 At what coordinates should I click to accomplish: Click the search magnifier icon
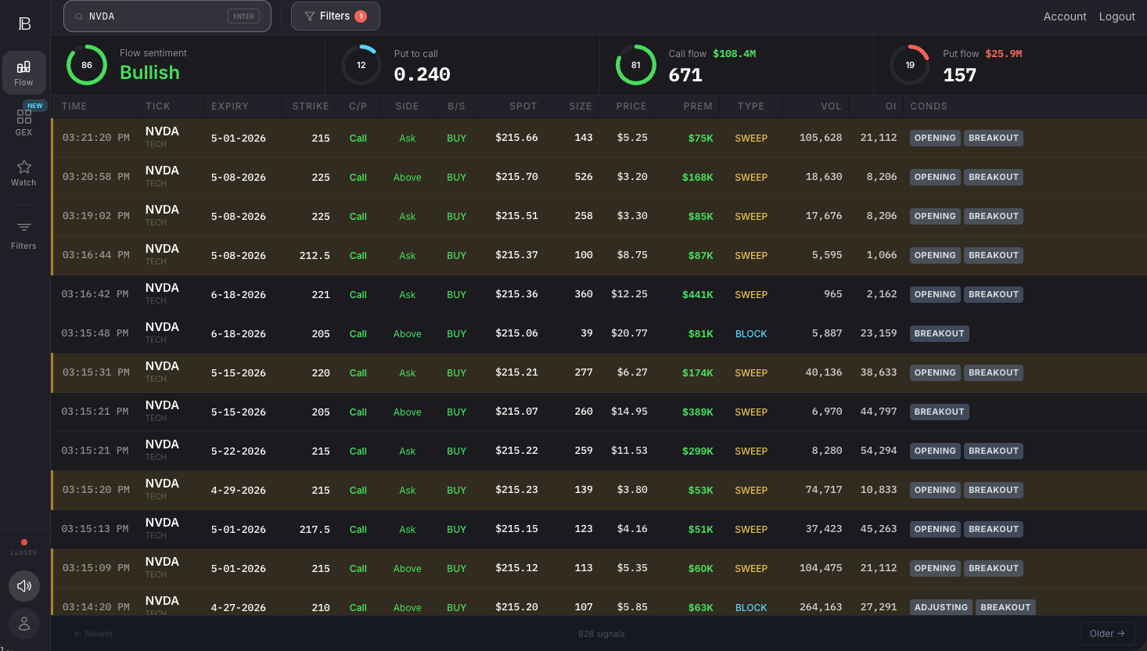click(79, 16)
